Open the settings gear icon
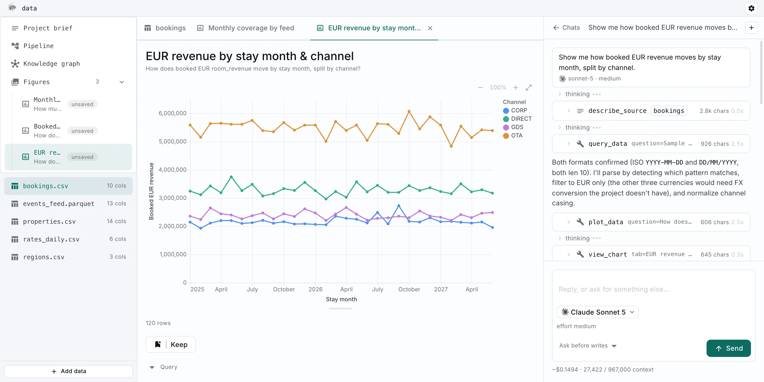This screenshot has width=764, height=382. tap(751, 8)
